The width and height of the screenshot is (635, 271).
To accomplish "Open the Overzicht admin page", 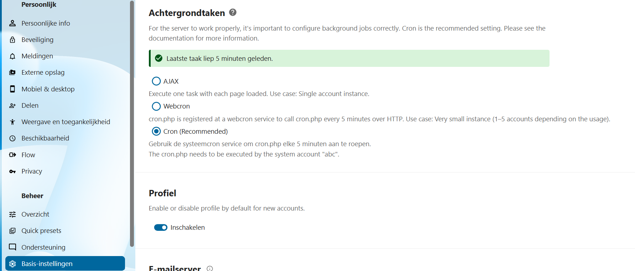I will [x=35, y=214].
